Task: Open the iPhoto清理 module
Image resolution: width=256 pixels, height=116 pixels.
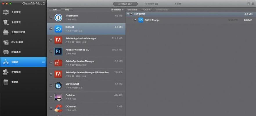Action: click(x=23, y=42)
